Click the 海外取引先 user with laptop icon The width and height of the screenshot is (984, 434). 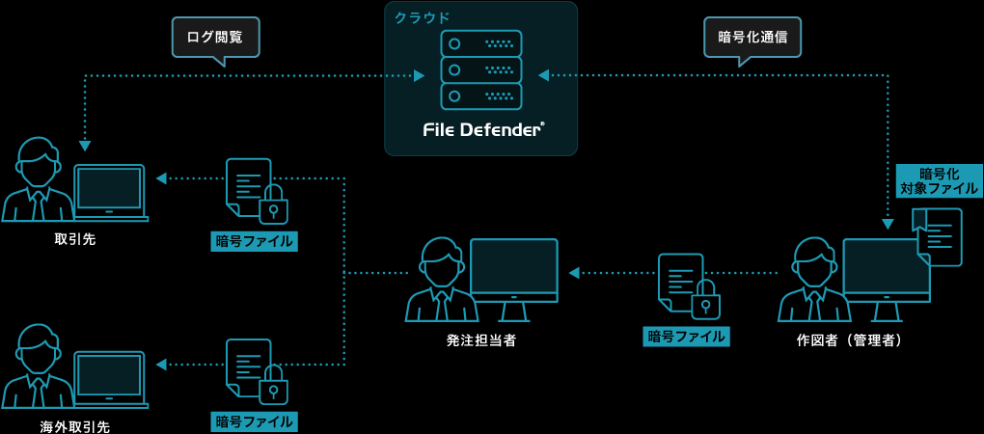click(75, 367)
